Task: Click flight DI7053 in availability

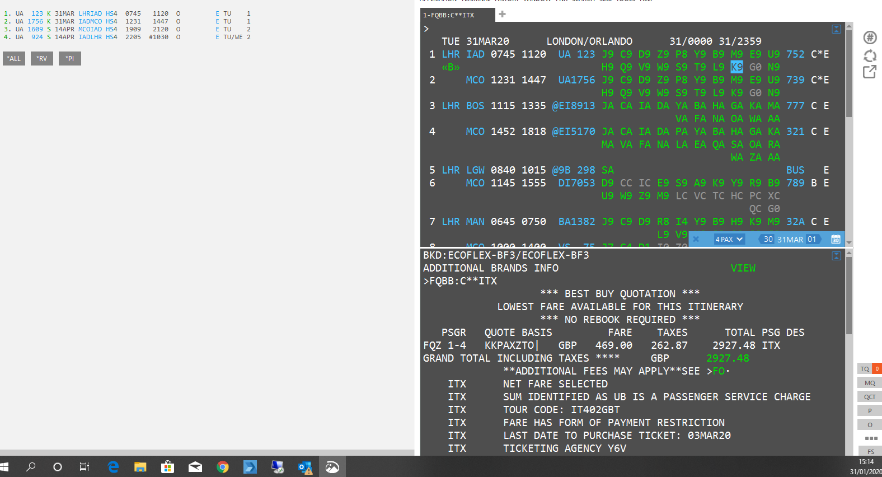Action: tap(576, 183)
